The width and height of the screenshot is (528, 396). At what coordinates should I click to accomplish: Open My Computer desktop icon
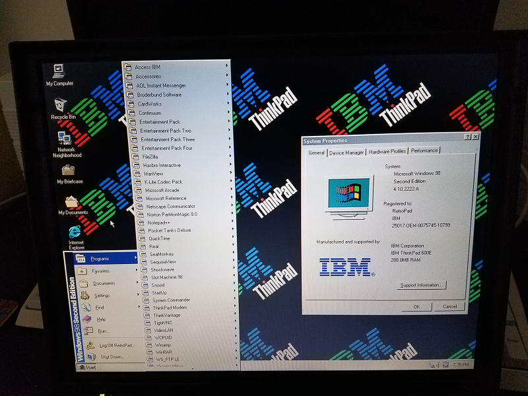click(x=59, y=75)
